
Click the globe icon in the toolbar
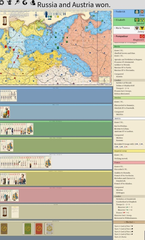coord(25,2)
